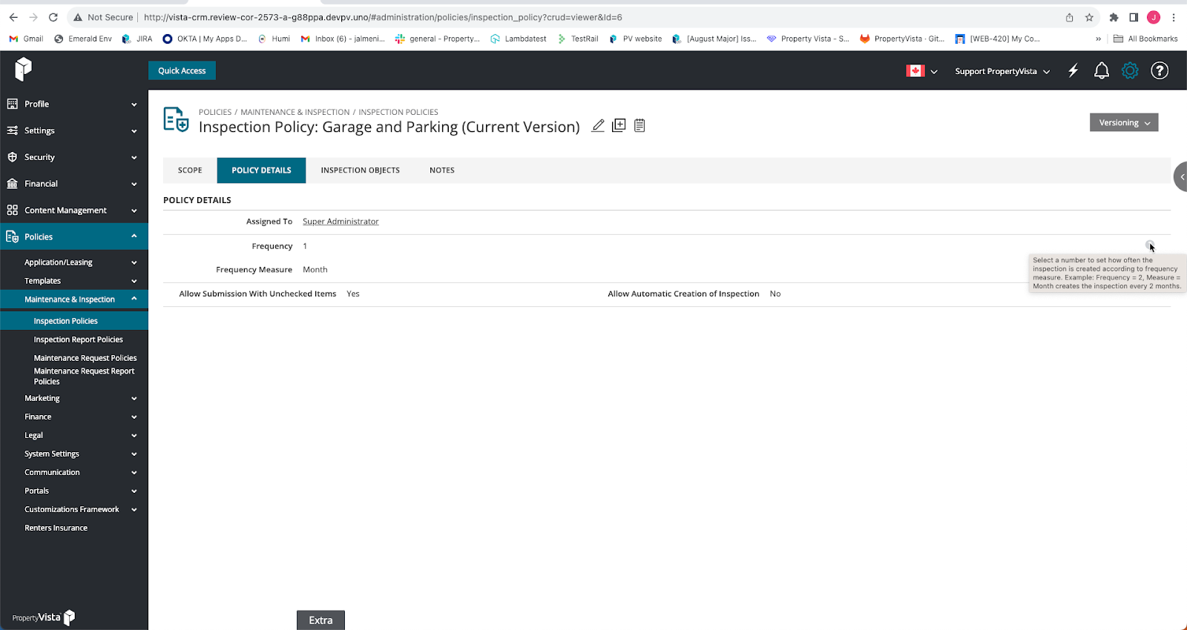
Task: Collapse the Policies sidebar section
Action: tap(74, 236)
